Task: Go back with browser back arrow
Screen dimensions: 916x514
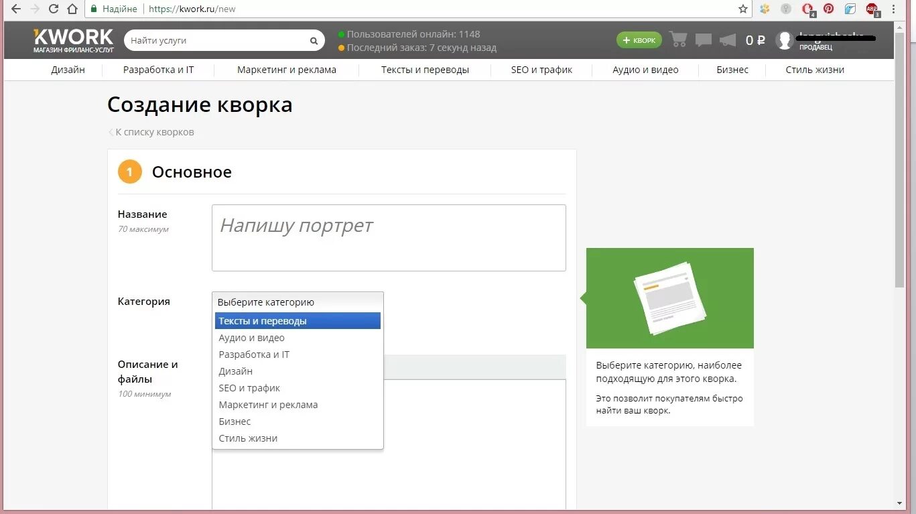Action: pos(16,9)
